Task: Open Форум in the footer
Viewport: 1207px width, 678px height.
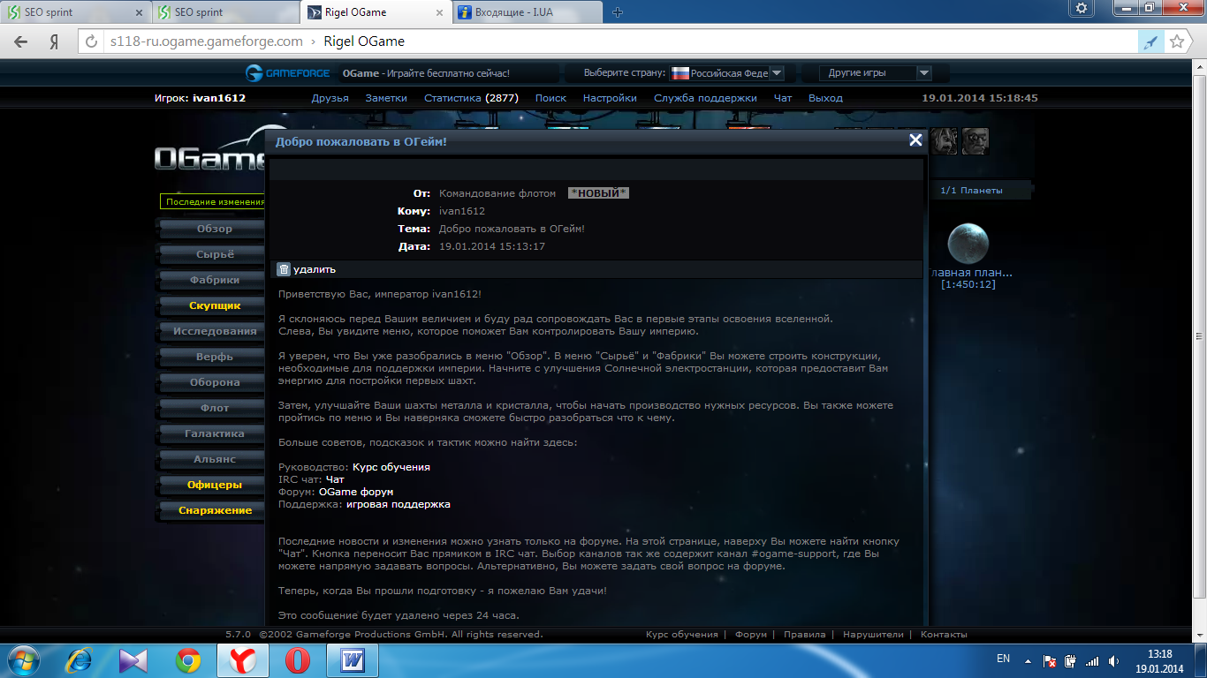Action: point(751,634)
